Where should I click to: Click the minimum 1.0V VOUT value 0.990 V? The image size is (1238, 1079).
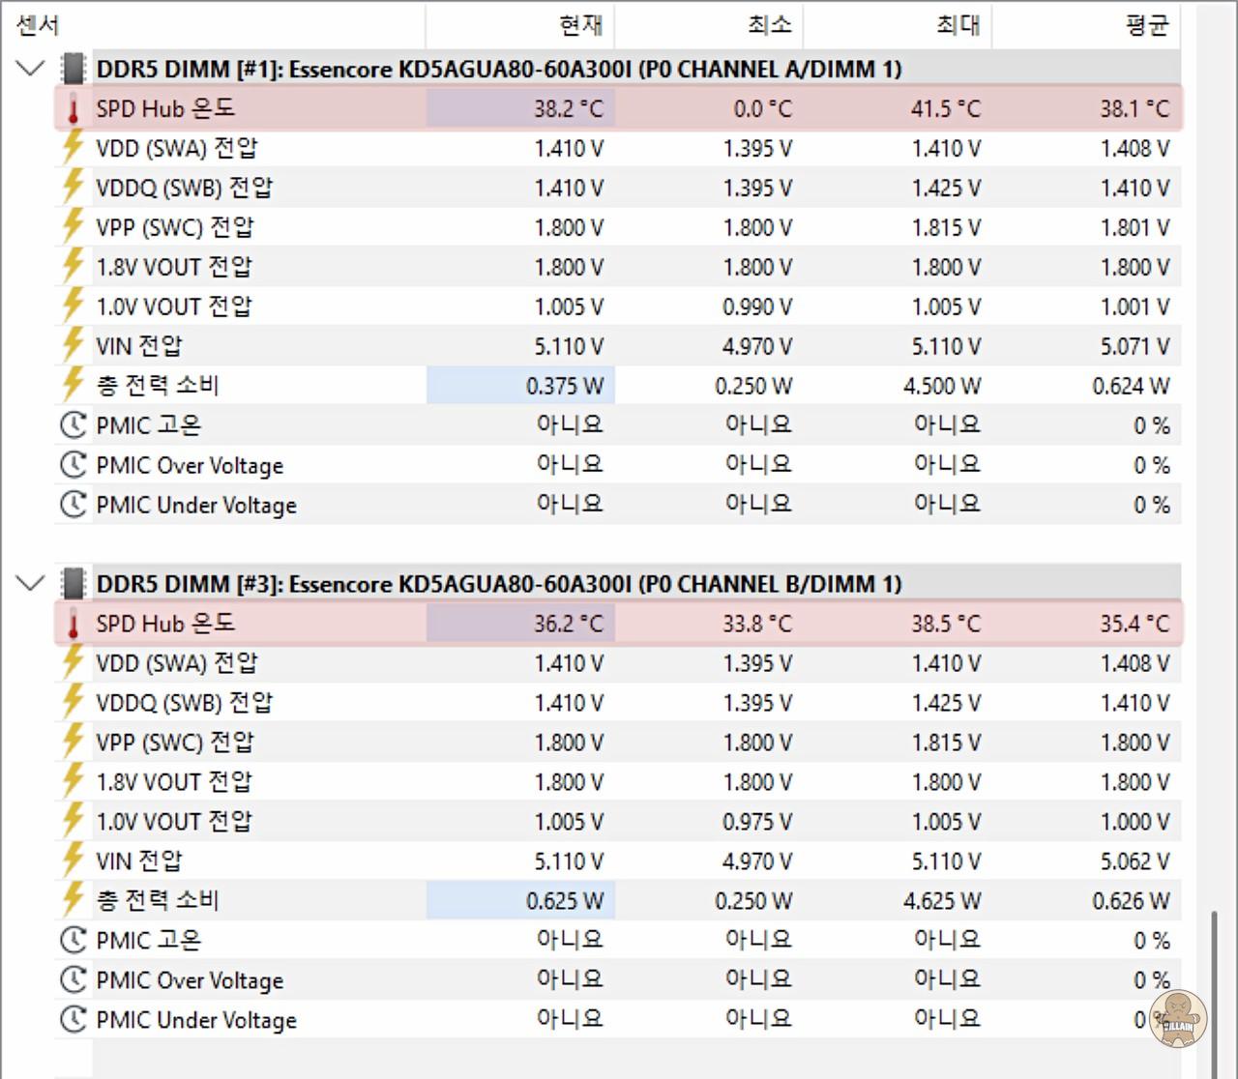pyautogui.click(x=757, y=306)
